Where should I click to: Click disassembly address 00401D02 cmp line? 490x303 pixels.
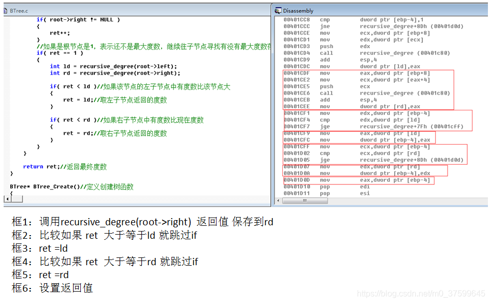coord(352,153)
